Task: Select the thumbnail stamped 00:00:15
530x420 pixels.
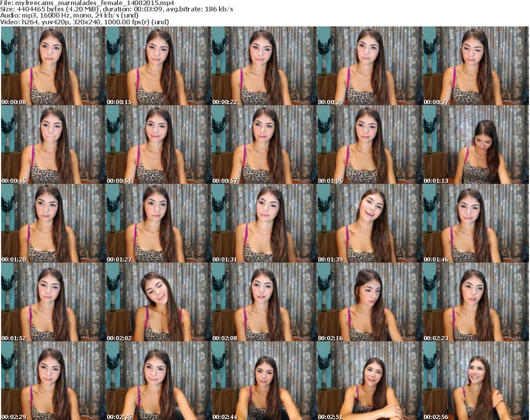Action: pyautogui.click(x=159, y=66)
